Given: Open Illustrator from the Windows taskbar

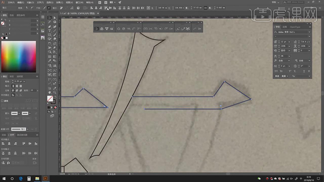Looking at the screenshot, I should tap(45, 178).
